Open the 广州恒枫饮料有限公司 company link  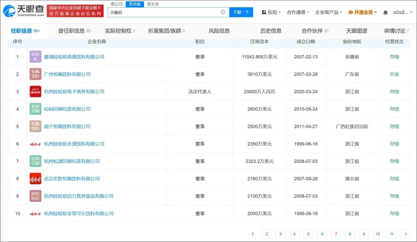point(67,74)
